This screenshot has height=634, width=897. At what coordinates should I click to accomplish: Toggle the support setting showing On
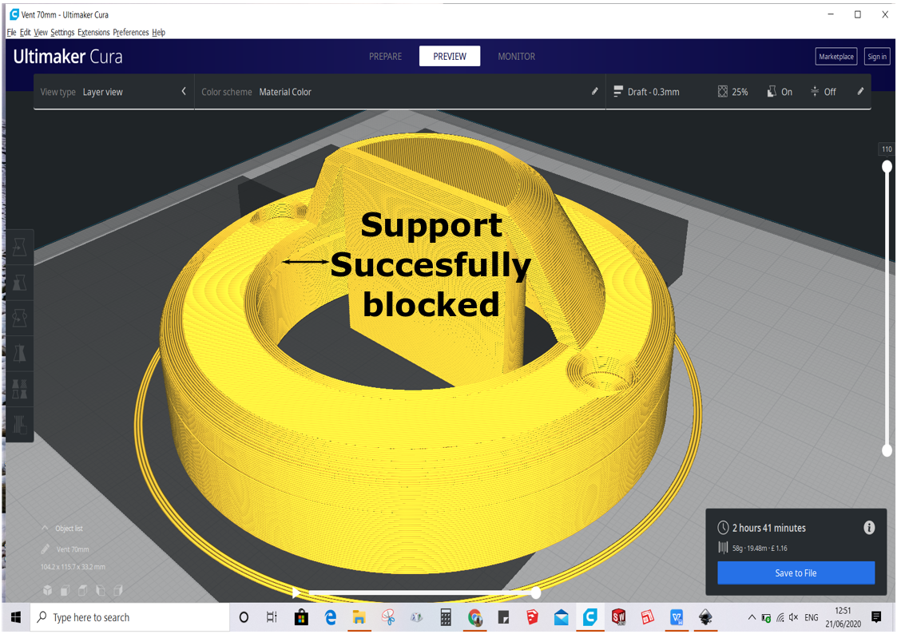pyautogui.click(x=780, y=92)
